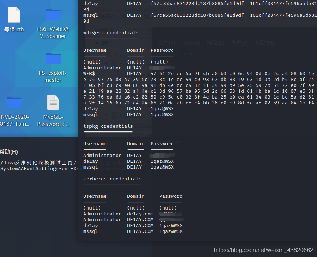
Task: Click de1ay row in kerberos credentials
Action: click(133, 226)
